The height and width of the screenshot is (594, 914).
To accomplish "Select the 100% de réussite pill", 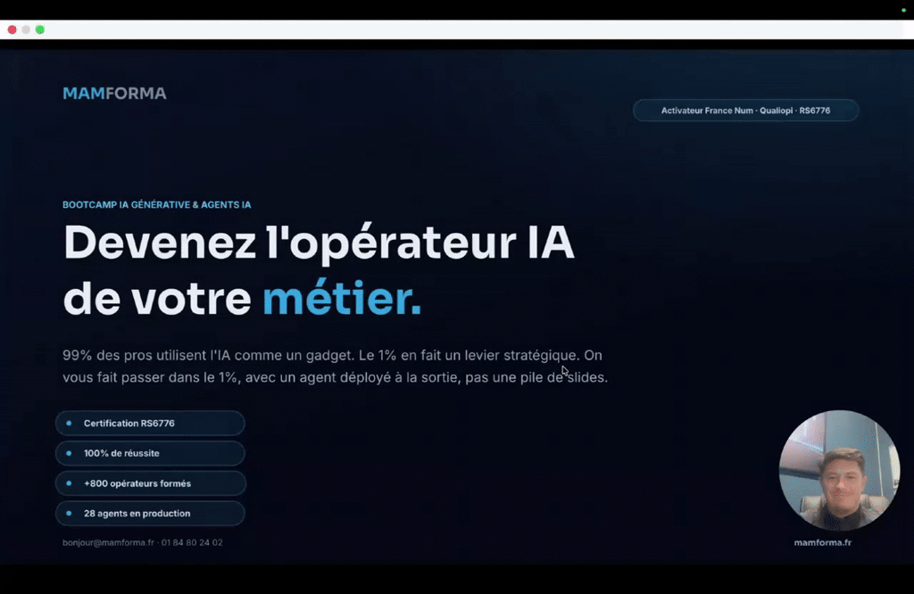I will point(150,453).
